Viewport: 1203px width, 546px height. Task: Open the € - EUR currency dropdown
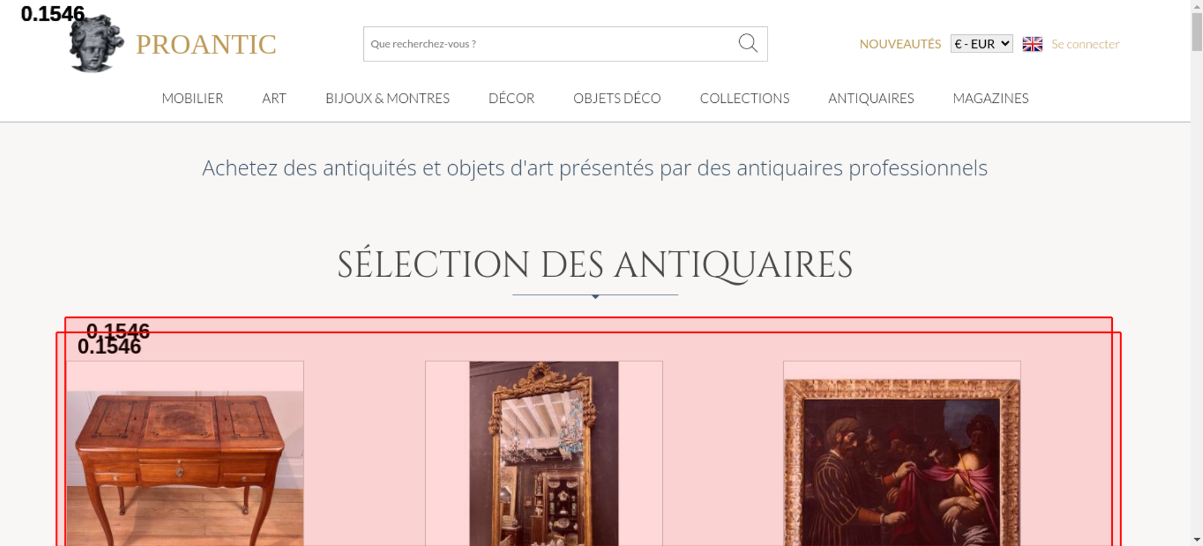[982, 44]
